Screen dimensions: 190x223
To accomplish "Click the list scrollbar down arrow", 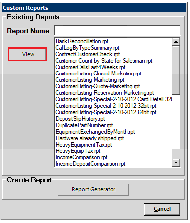I will (x=176, y=163).
